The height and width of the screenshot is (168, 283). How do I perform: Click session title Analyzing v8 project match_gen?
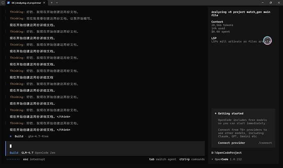[x=241, y=14]
